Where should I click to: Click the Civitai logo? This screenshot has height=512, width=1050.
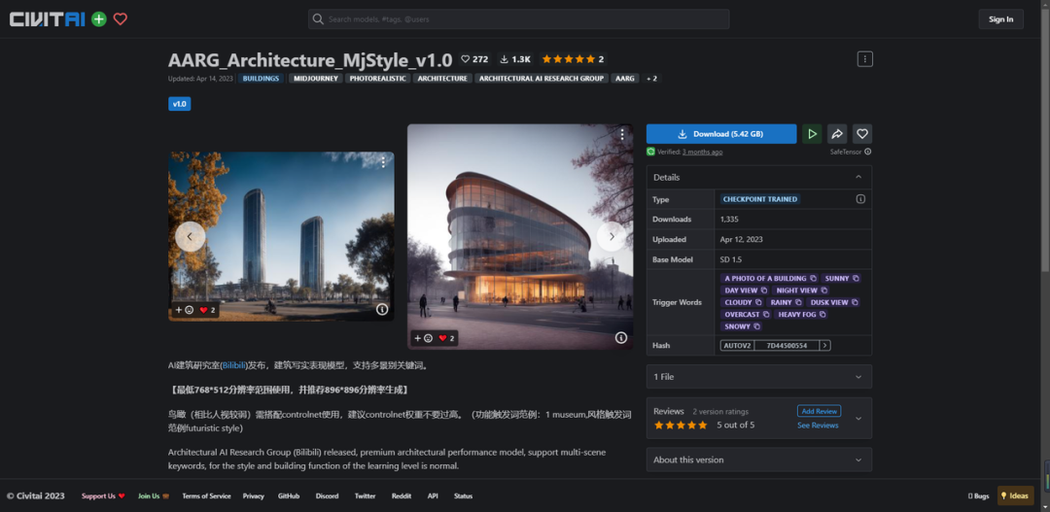pyautogui.click(x=47, y=19)
